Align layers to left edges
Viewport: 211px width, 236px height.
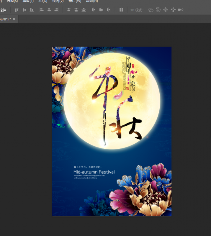pyautogui.click(x=42, y=10)
